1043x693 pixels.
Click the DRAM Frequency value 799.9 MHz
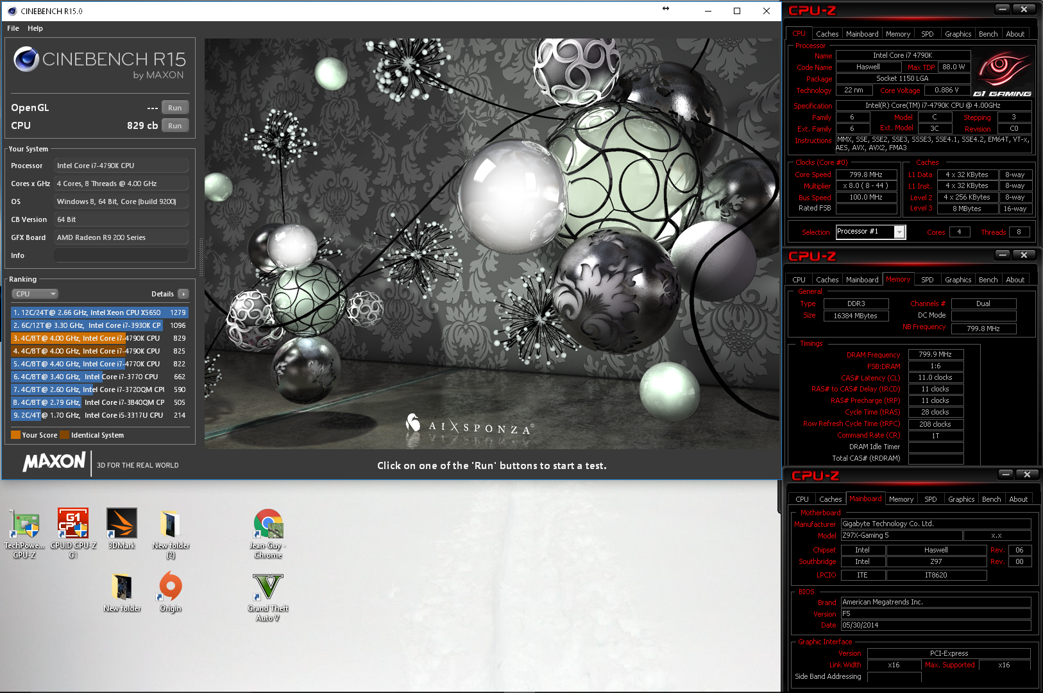coord(935,354)
